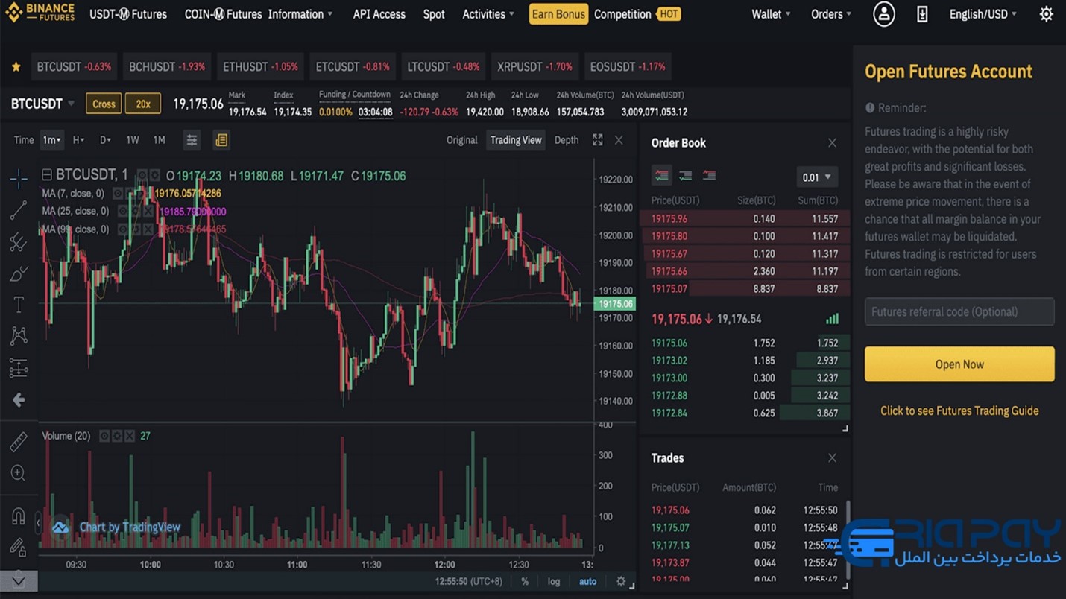Go to Spot trading
The height and width of the screenshot is (599, 1066).
434,14
